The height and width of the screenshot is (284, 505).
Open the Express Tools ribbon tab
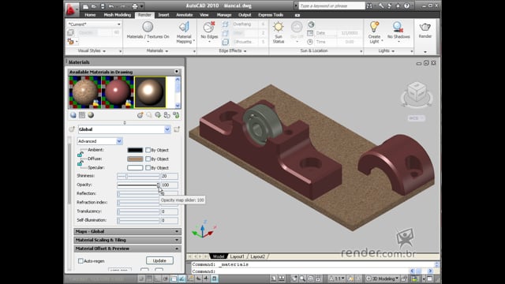pyautogui.click(x=271, y=15)
